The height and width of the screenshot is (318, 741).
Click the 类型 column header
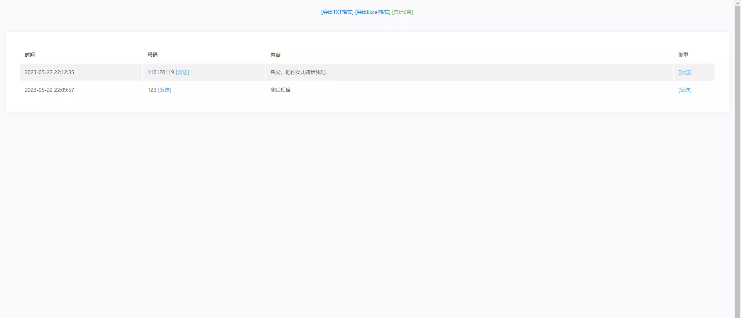(x=683, y=55)
